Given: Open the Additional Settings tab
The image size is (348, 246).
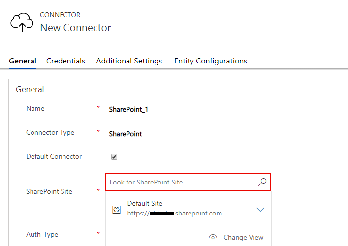Looking at the screenshot, I should 129,61.
